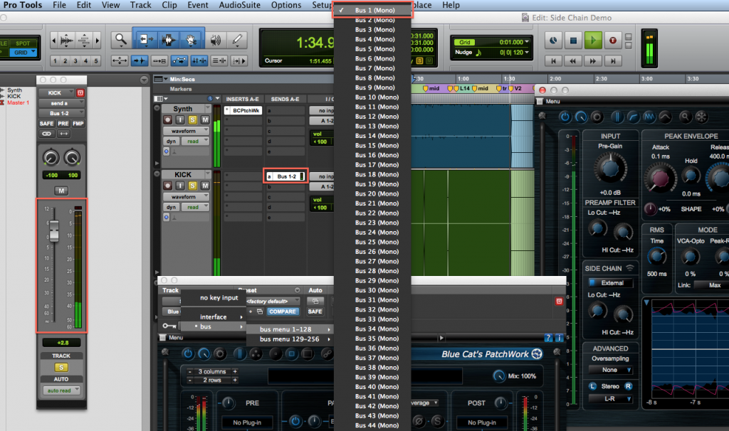Click the Fast Forward transport button
The image size is (729, 431).
pos(593,61)
